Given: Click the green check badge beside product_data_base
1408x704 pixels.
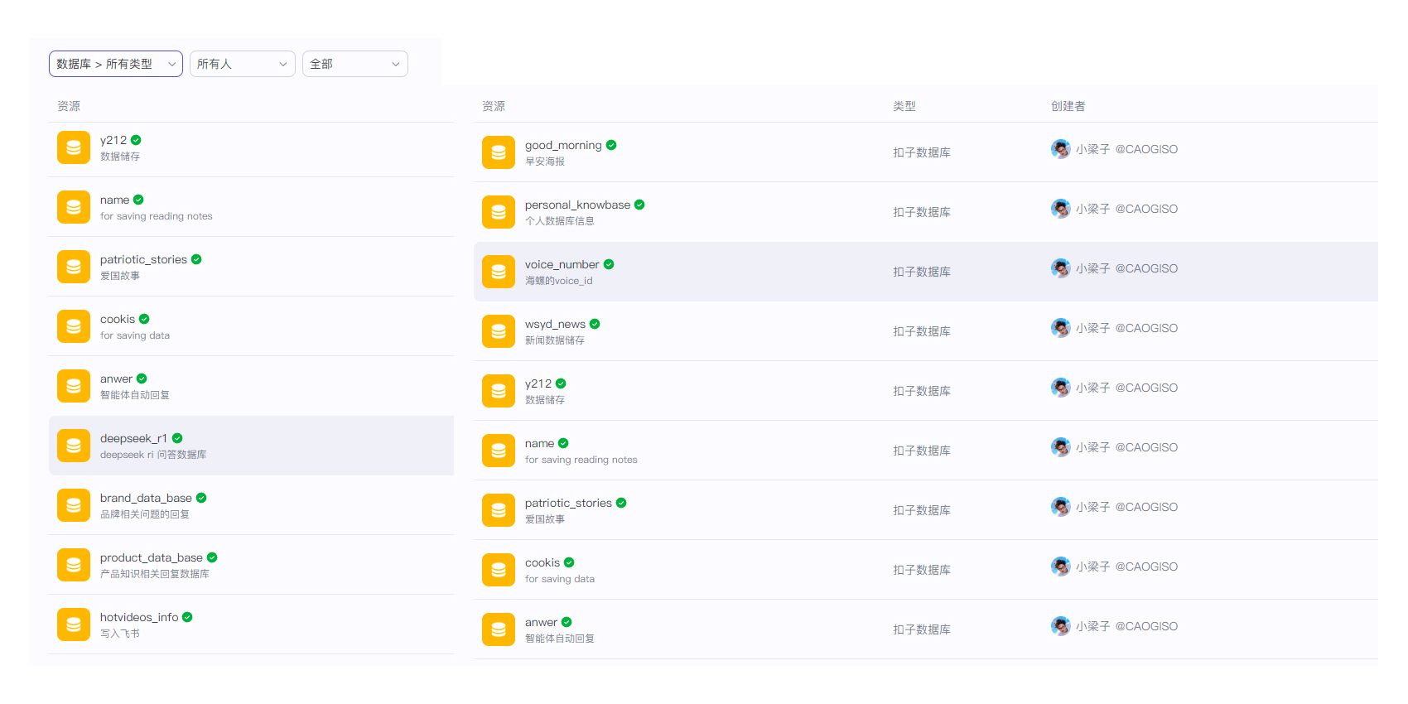Looking at the screenshot, I should pyautogui.click(x=212, y=557).
